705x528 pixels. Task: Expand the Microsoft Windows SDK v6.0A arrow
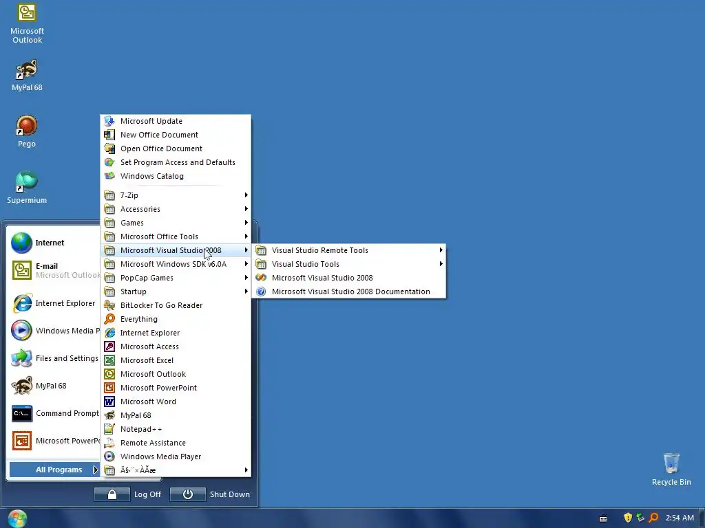click(x=246, y=264)
